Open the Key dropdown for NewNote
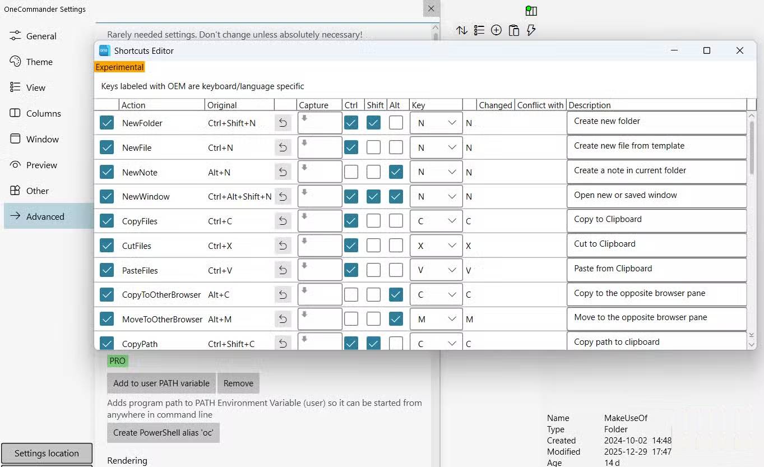Viewport: 764px width, 467px height. pyautogui.click(x=436, y=172)
